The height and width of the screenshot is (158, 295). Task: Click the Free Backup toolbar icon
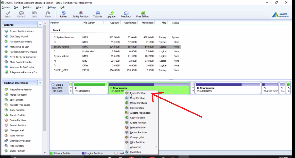[x=143, y=14]
